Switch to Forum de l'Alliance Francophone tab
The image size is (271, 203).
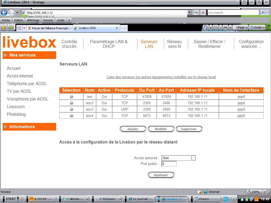50,28
